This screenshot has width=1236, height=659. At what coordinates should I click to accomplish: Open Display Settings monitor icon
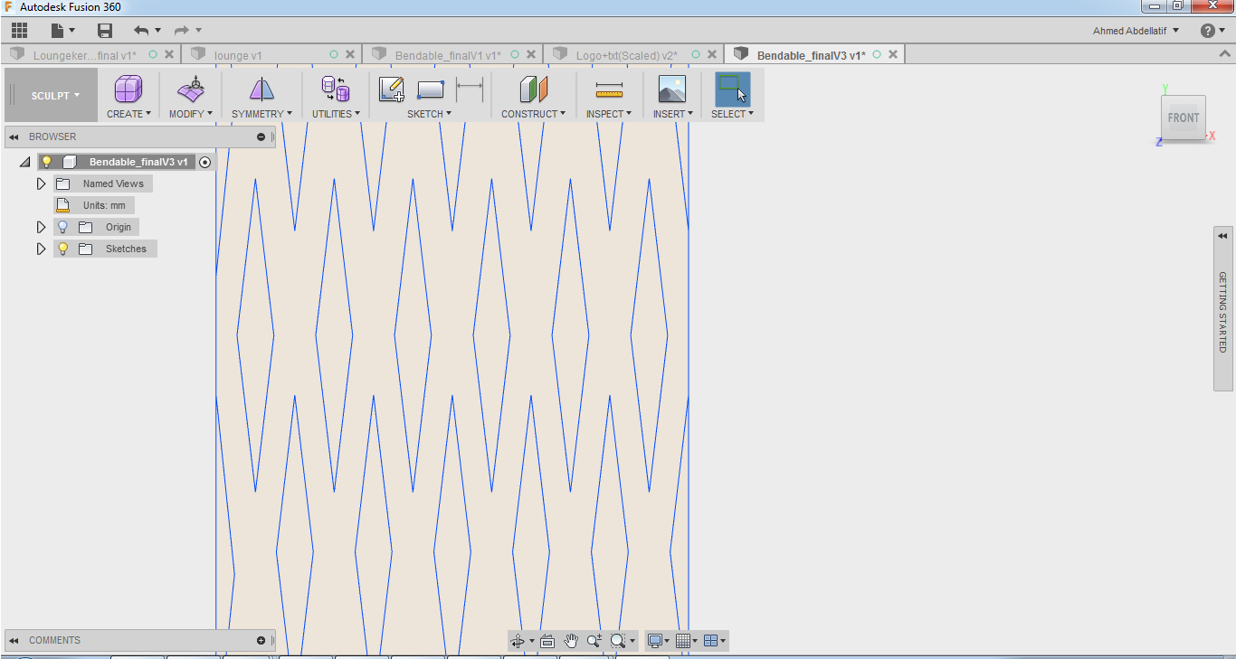(x=655, y=641)
